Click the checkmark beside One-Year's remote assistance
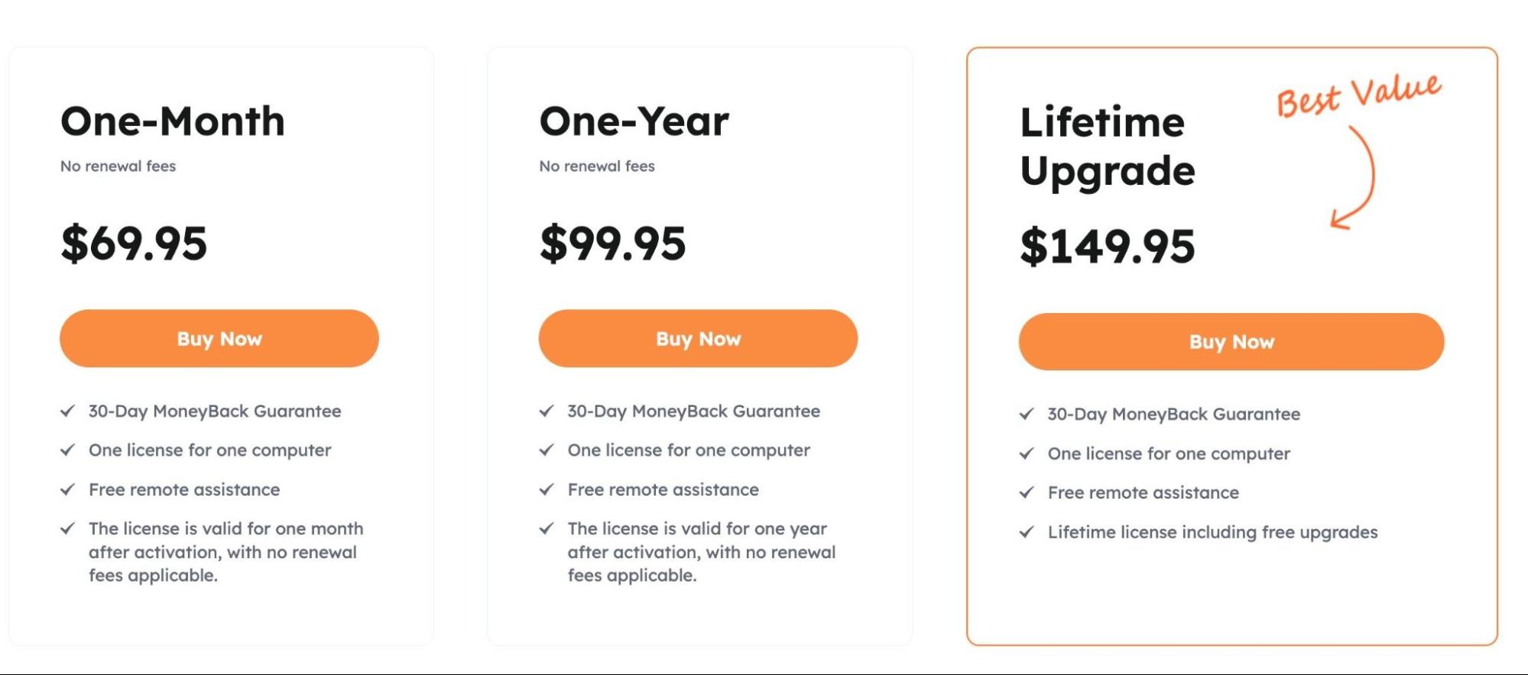Screen dimensions: 1528x675 pos(547,489)
